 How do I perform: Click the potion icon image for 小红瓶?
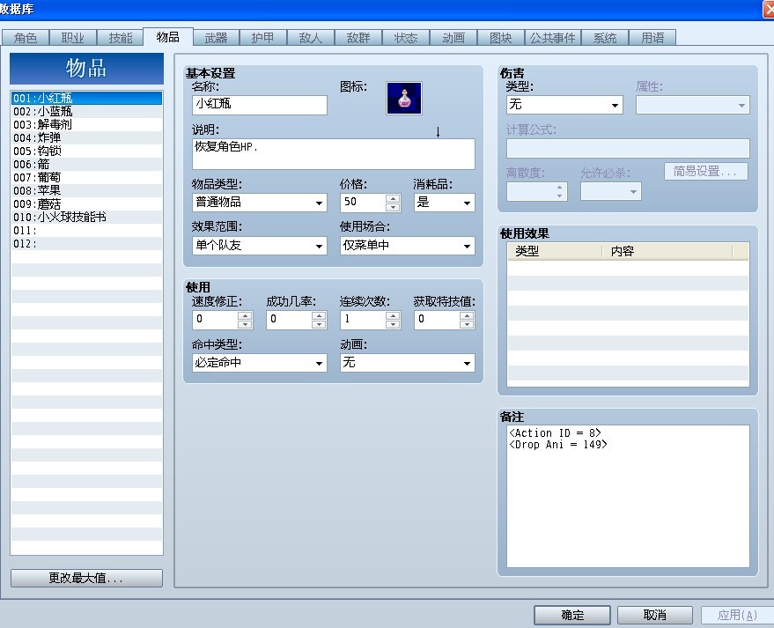tap(404, 99)
